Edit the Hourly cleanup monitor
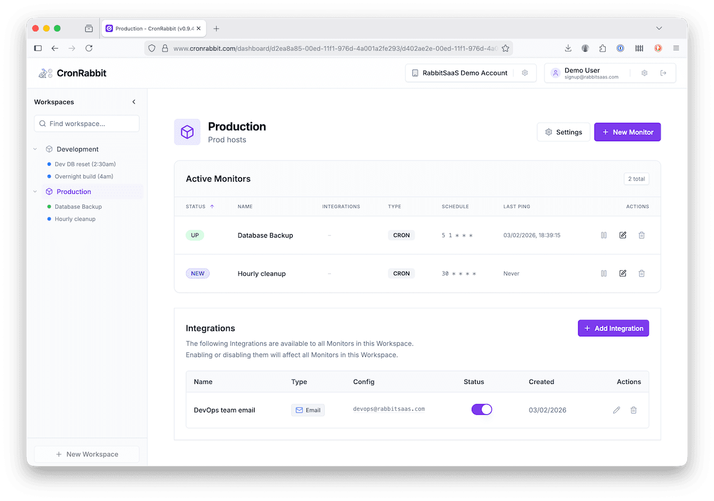Viewport: 714px width, 501px height. (622, 273)
